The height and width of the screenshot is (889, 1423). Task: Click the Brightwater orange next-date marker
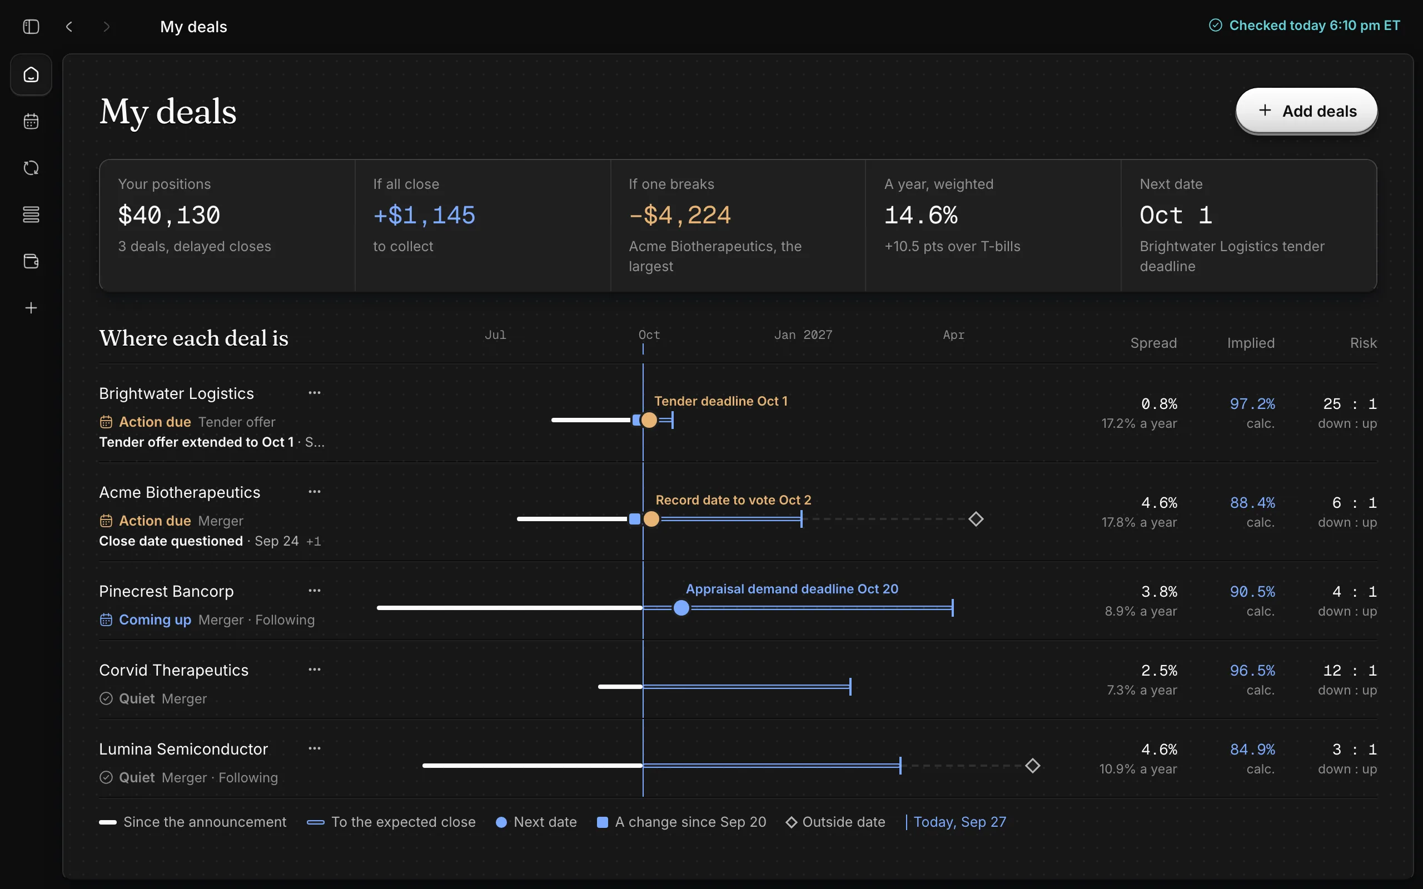pos(649,420)
